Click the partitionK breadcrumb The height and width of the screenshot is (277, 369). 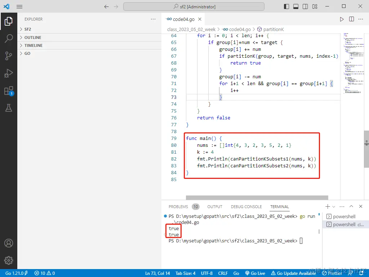[271, 29]
